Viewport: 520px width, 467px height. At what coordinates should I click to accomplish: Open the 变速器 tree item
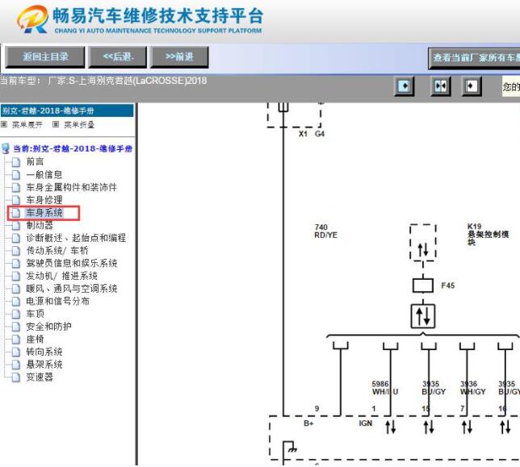pyautogui.click(x=40, y=377)
